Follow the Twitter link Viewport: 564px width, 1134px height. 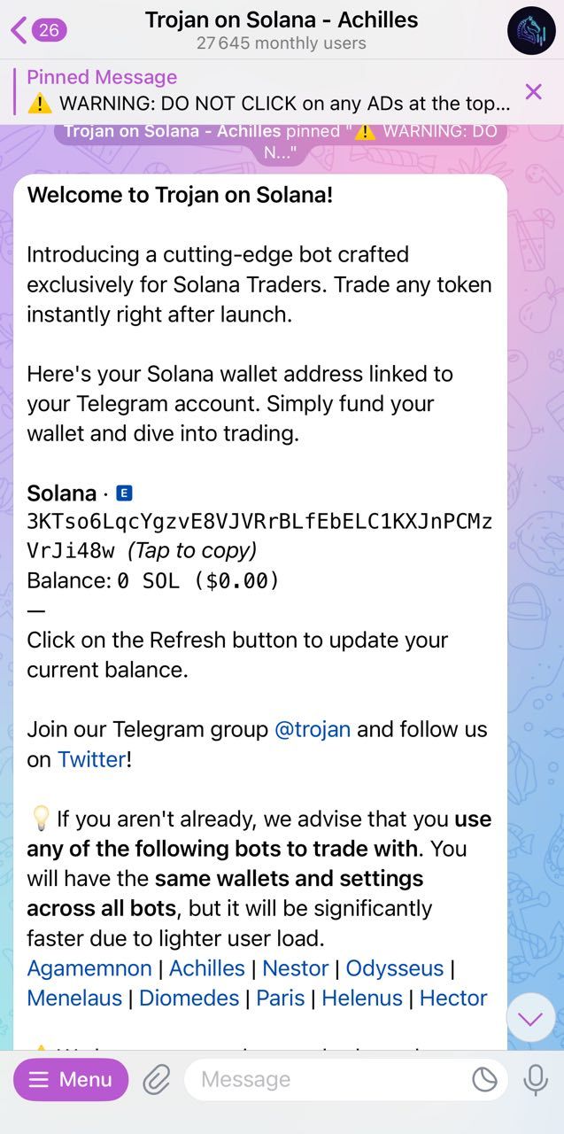pyautogui.click(x=91, y=759)
